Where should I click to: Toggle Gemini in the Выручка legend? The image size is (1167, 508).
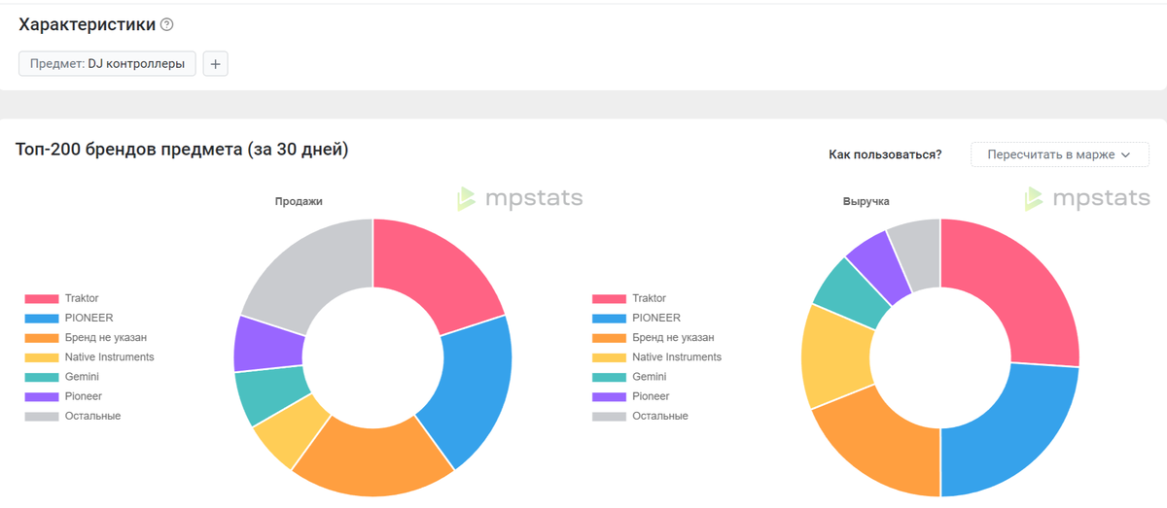click(629, 377)
